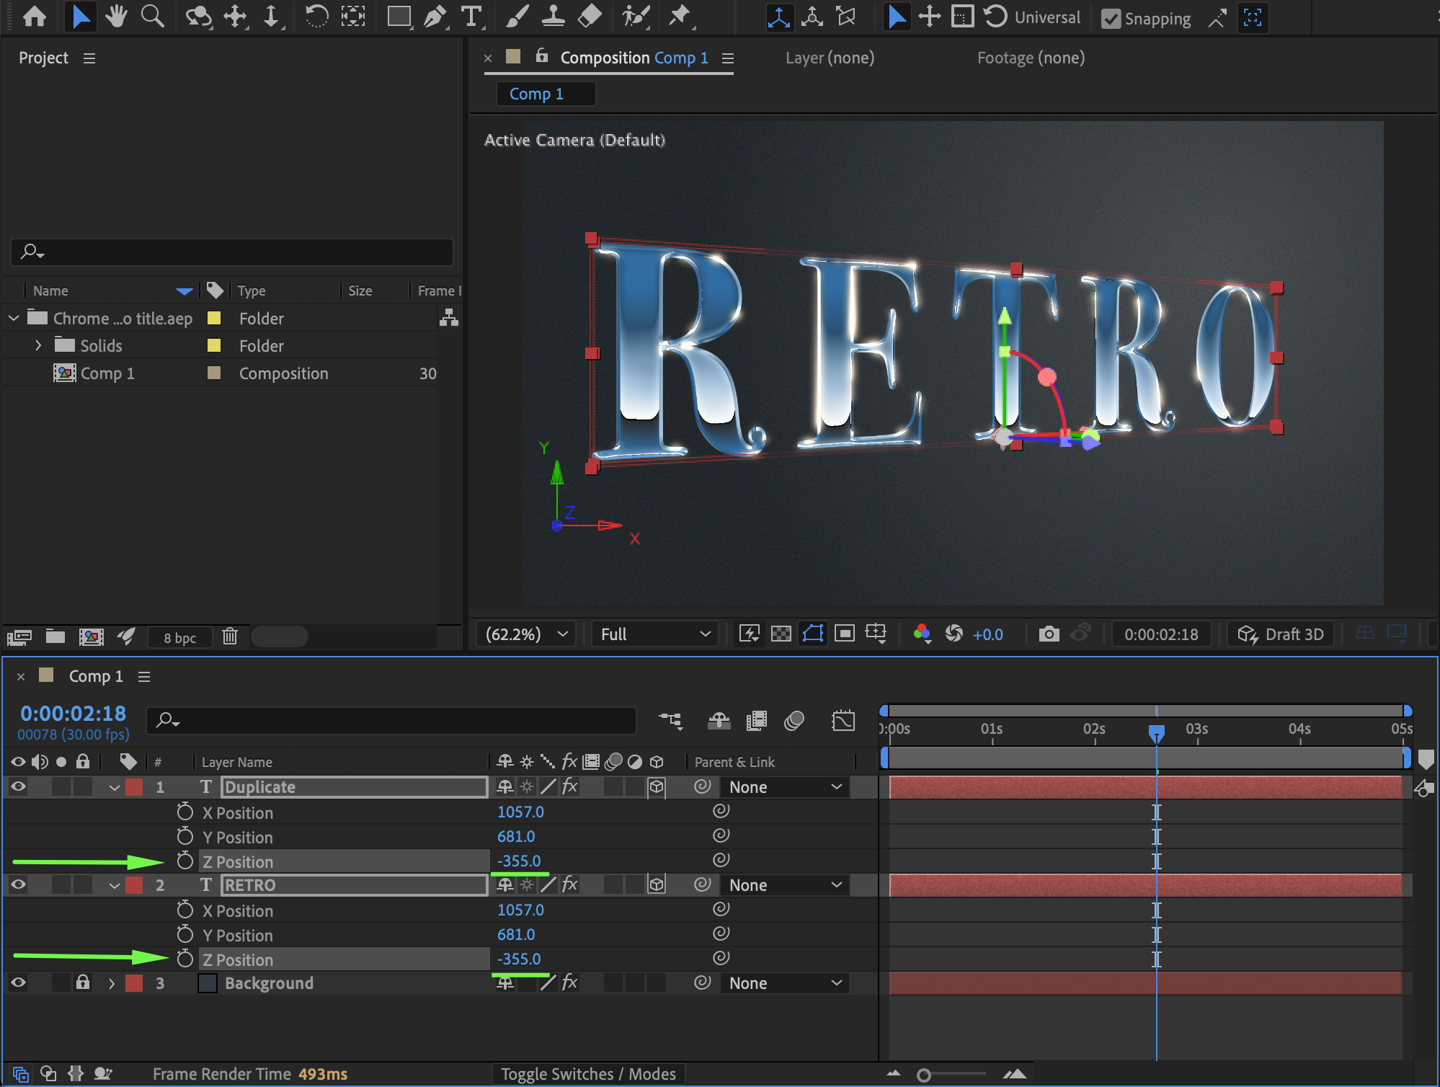This screenshot has width=1440, height=1087.
Task: Select the Zoom magnifier tool
Action: point(152,16)
